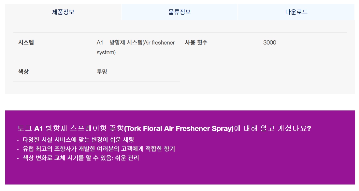Click the bullet about 색상 변화로 교체 시기
The width and height of the screenshot is (359, 191).
pos(81,158)
